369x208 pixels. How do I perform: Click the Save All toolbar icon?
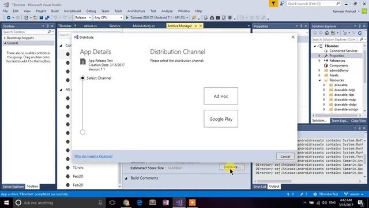(x=47, y=18)
